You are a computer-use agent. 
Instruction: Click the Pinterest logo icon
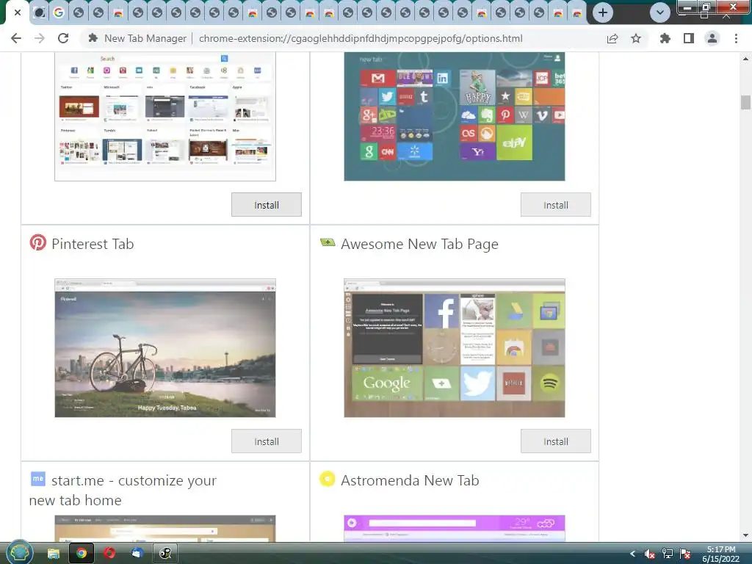coord(38,242)
